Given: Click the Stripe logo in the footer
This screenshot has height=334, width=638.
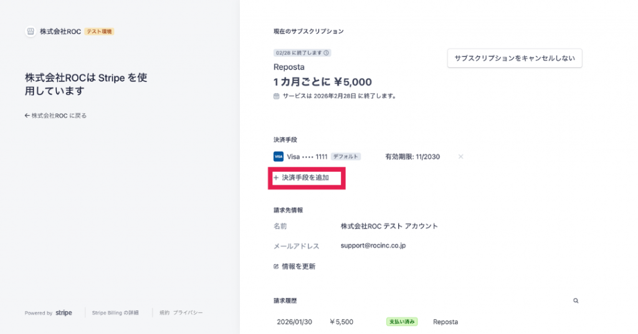Looking at the screenshot, I should point(64,313).
